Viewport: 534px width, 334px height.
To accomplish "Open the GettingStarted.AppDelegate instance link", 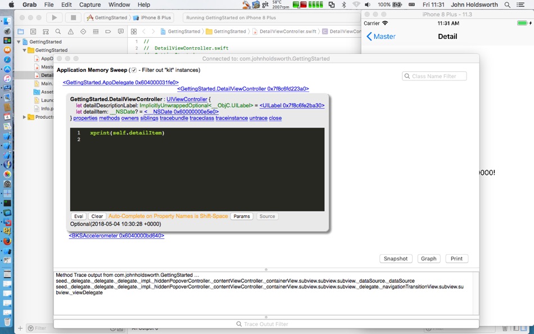I will 120,83.
